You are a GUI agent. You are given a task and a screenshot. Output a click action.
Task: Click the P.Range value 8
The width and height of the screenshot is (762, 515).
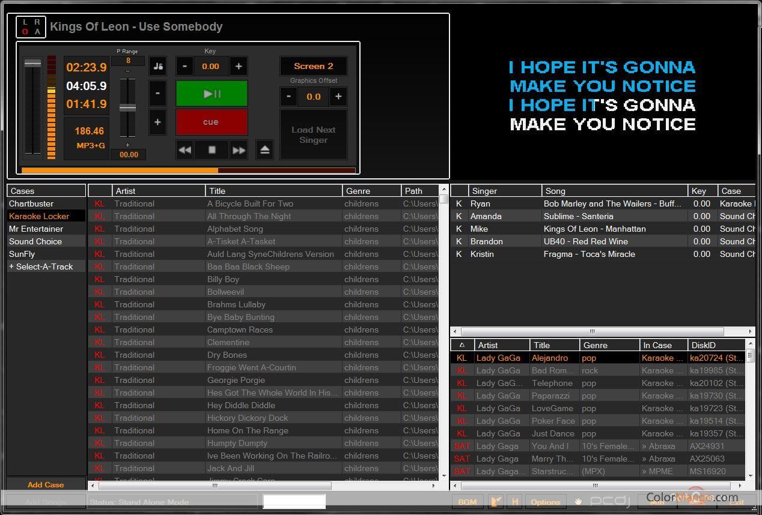point(128,61)
